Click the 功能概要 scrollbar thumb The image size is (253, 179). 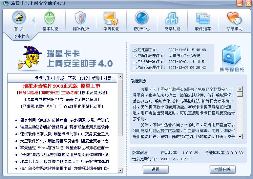pos(240,94)
